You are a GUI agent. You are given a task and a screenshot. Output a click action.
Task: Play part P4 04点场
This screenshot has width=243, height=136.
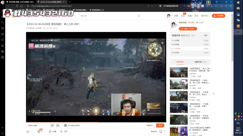[190, 53]
